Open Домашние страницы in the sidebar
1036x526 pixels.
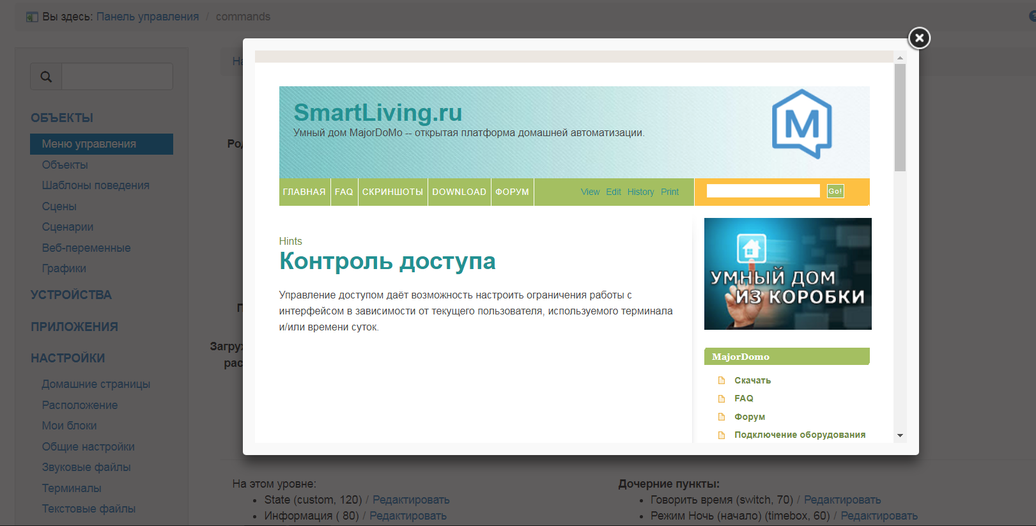(x=96, y=384)
